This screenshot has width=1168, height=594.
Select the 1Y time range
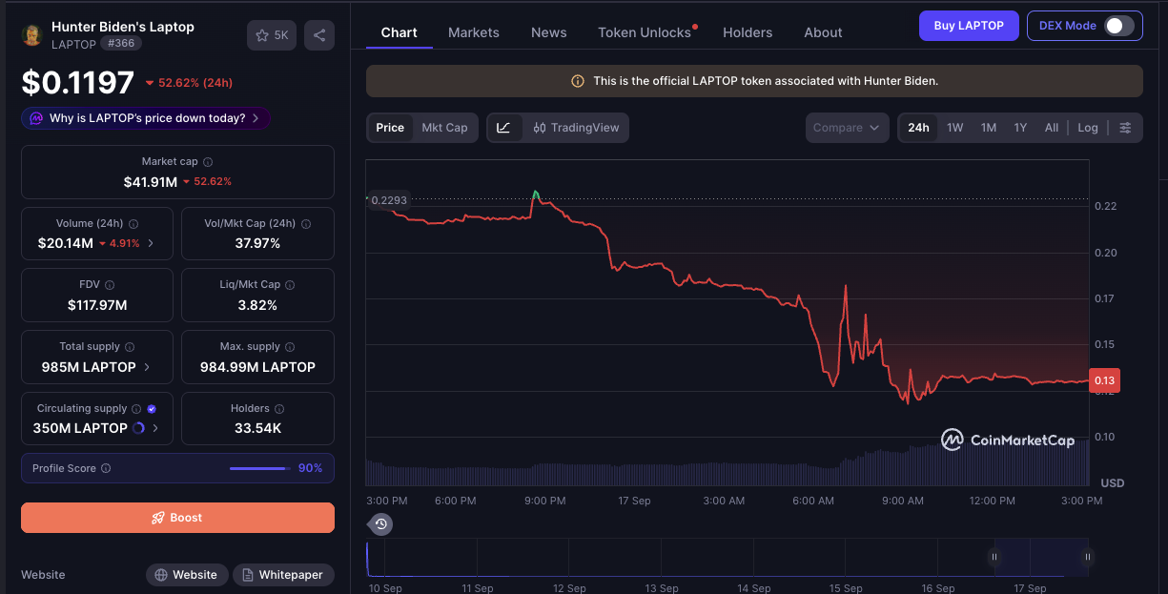(1020, 128)
